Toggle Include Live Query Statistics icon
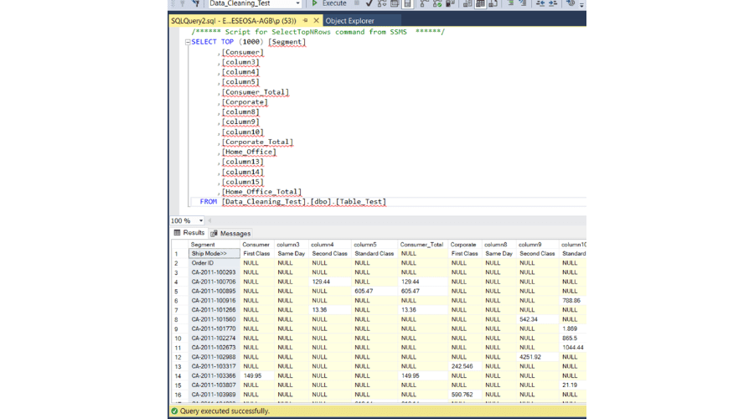The width and height of the screenshot is (754, 419). 437,3
